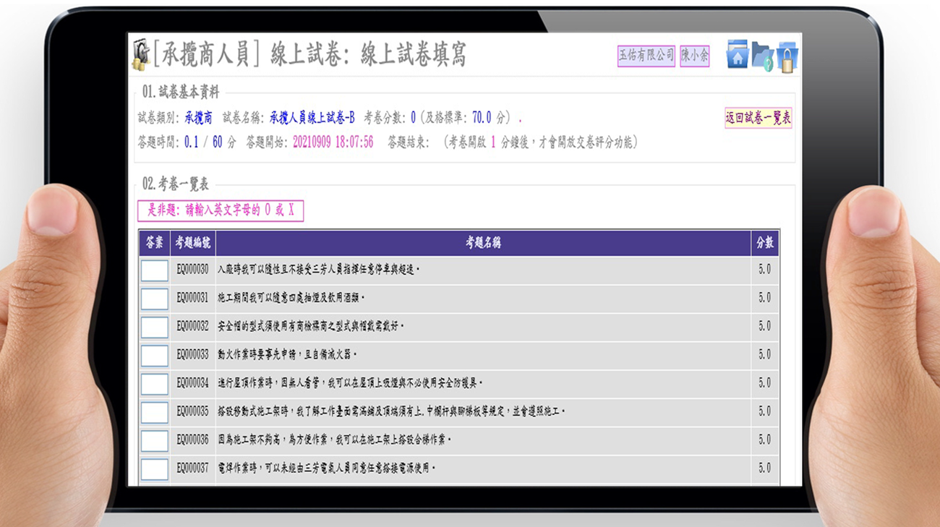Viewport: 940px width, 527px height.
Task: Focus the answer box for EQ000033
Action: point(154,355)
